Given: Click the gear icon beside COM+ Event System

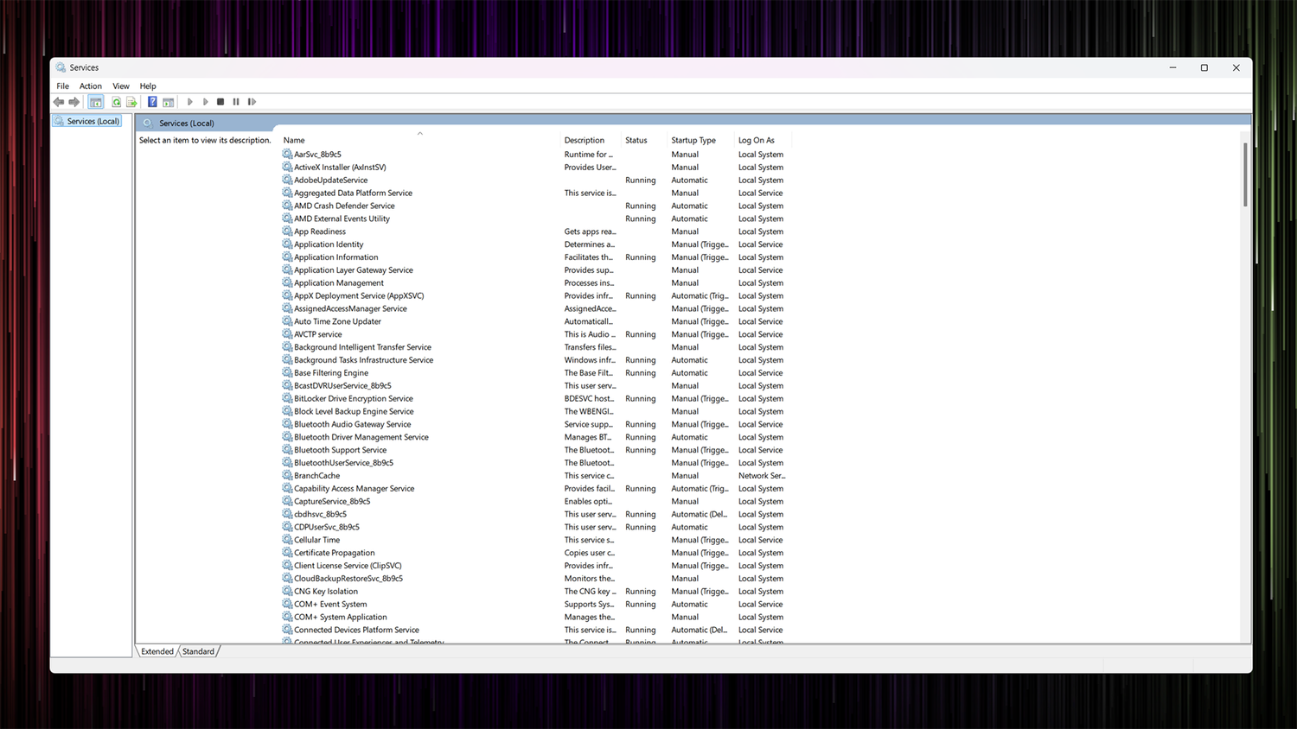Looking at the screenshot, I should point(287,604).
